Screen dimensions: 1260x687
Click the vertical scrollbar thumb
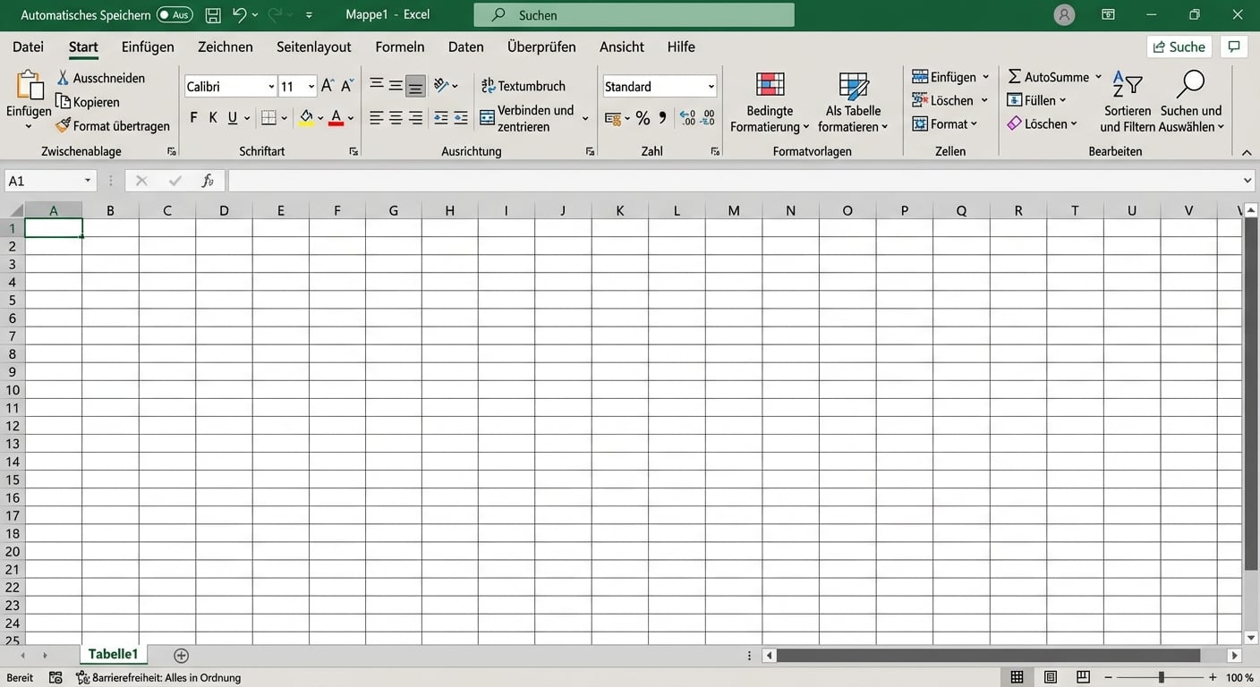pos(1251,394)
